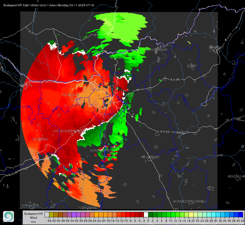
Task: Click the 'Pest' county label near Kecskemet
Action: (172, 150)
